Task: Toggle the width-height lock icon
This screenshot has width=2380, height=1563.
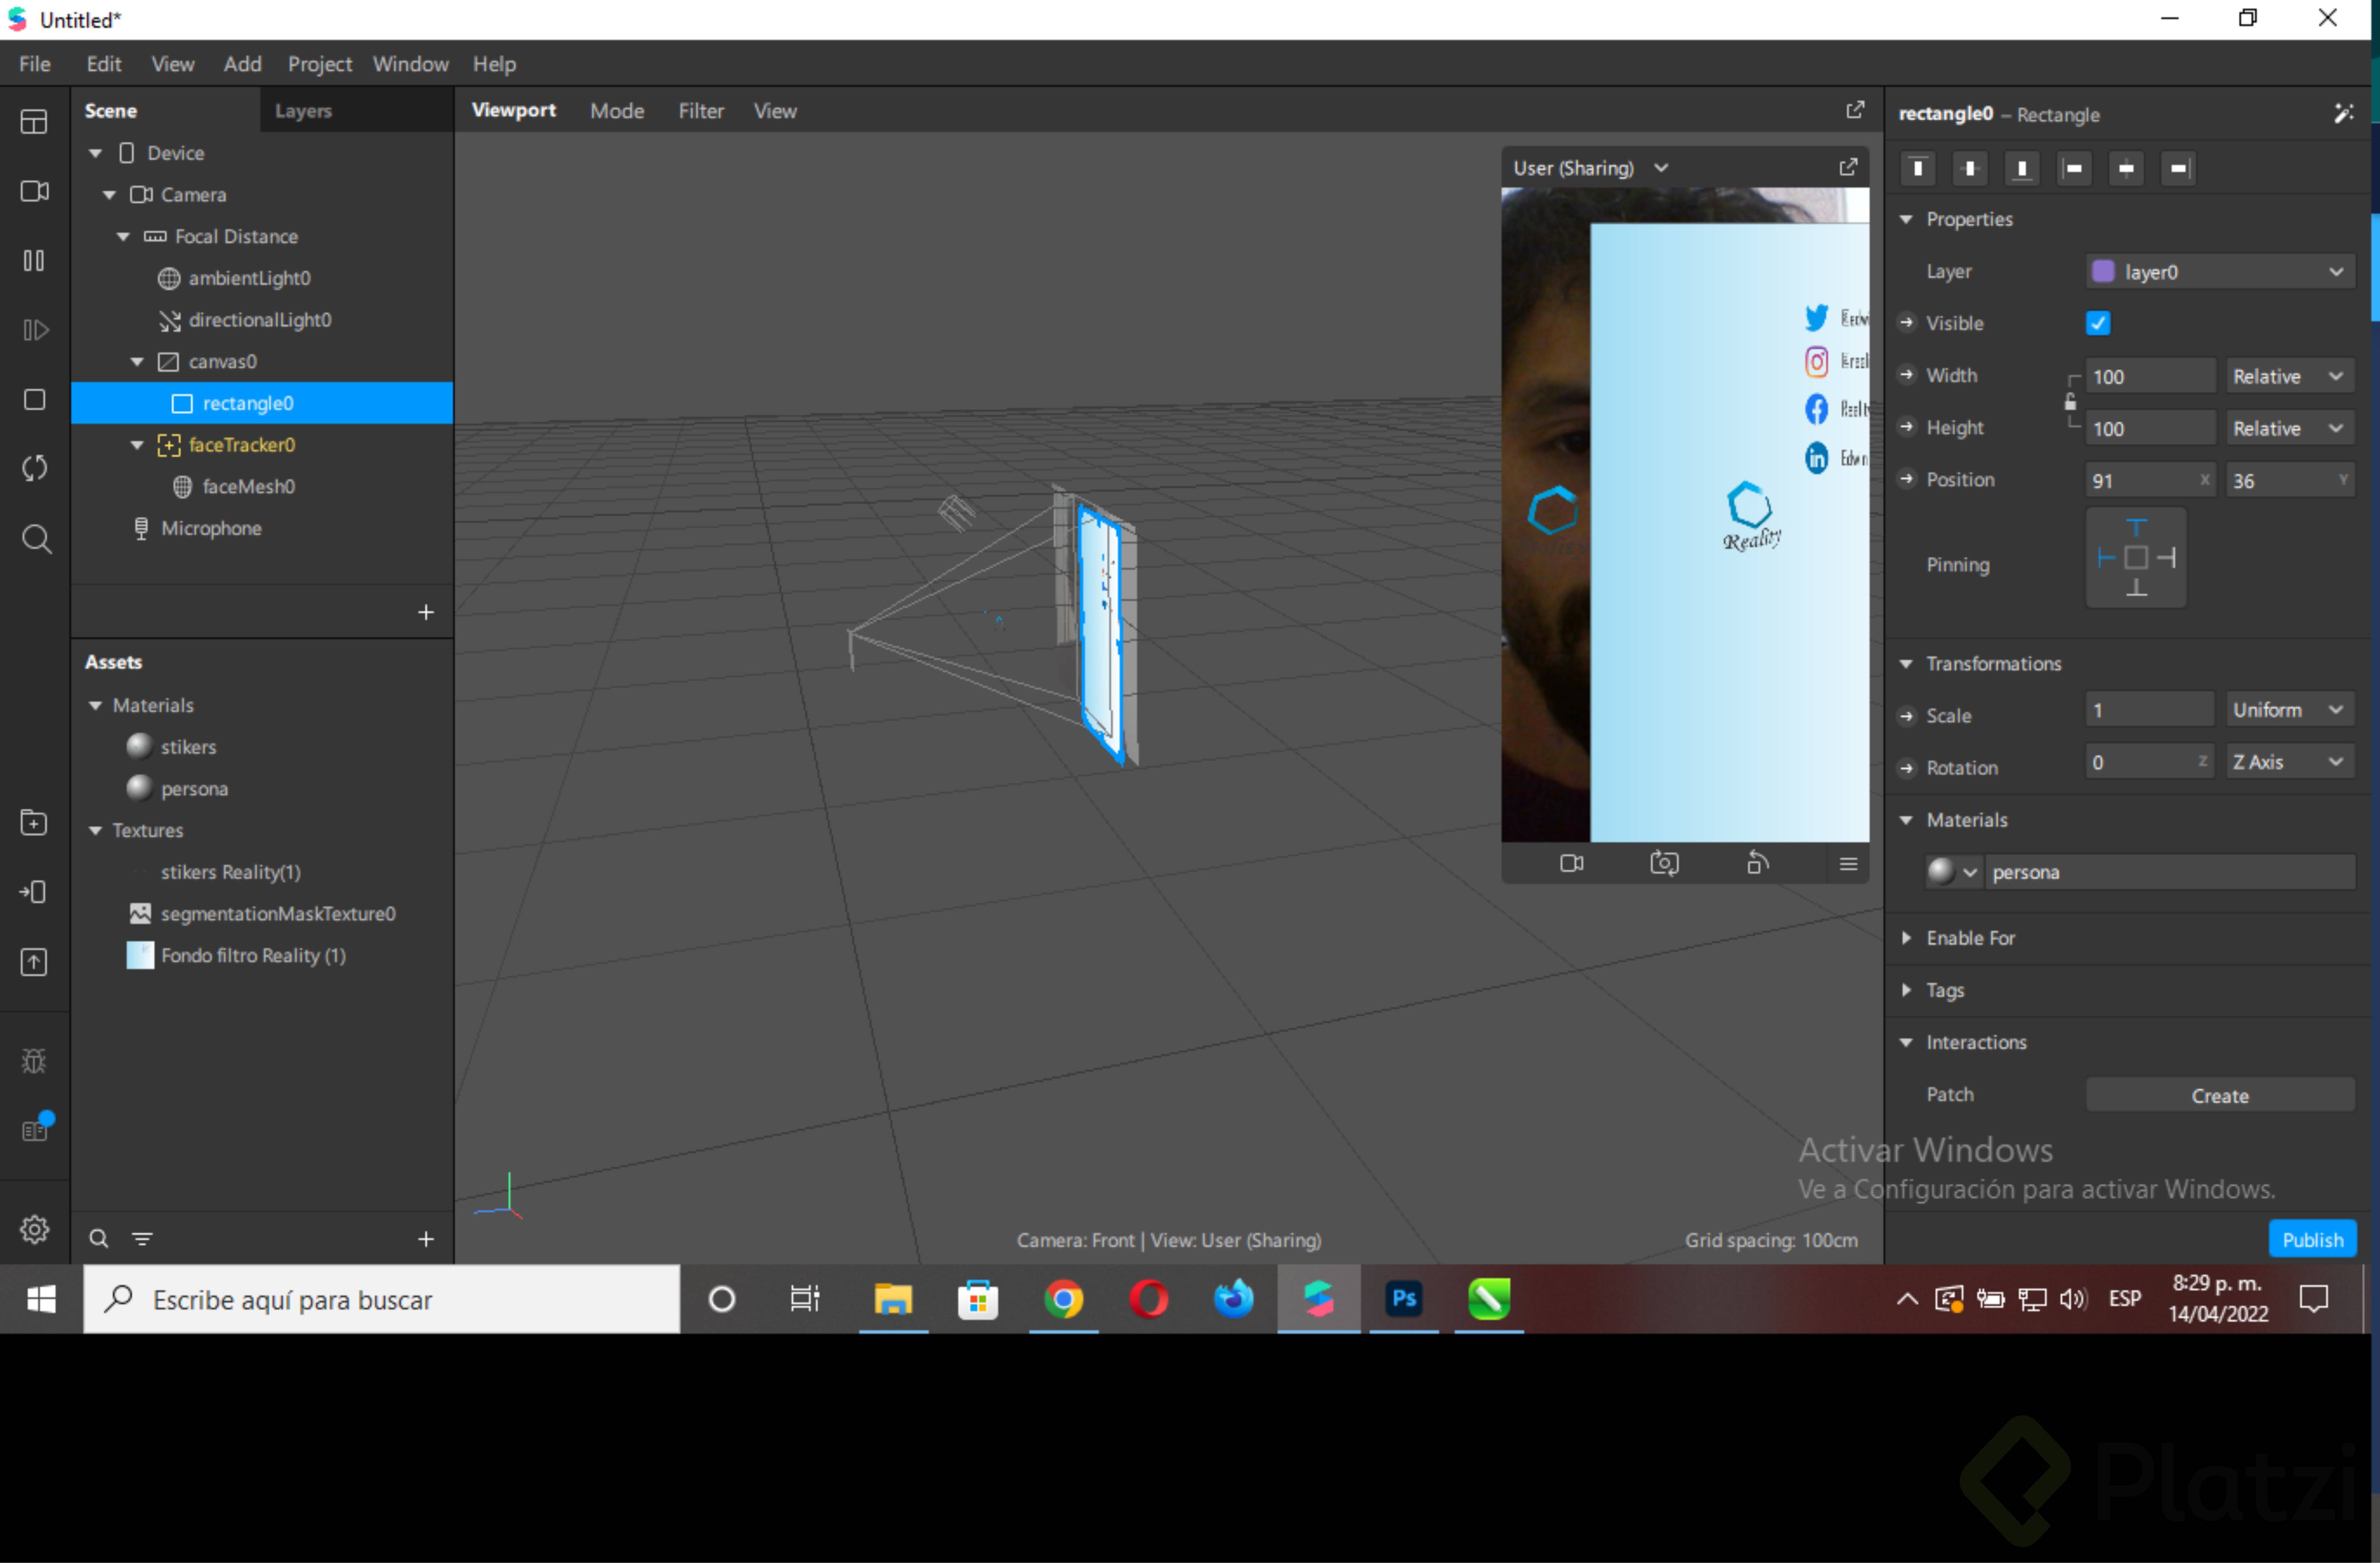Action: click(x=2070, y=402)
